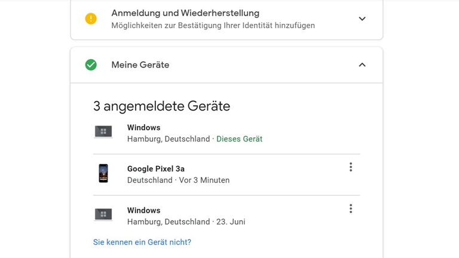This screenshot has height=258, width=459.
Task: Click the yellow warning icon beside Anmeldung und Wiederherstellung
Action: click(91, 19)
